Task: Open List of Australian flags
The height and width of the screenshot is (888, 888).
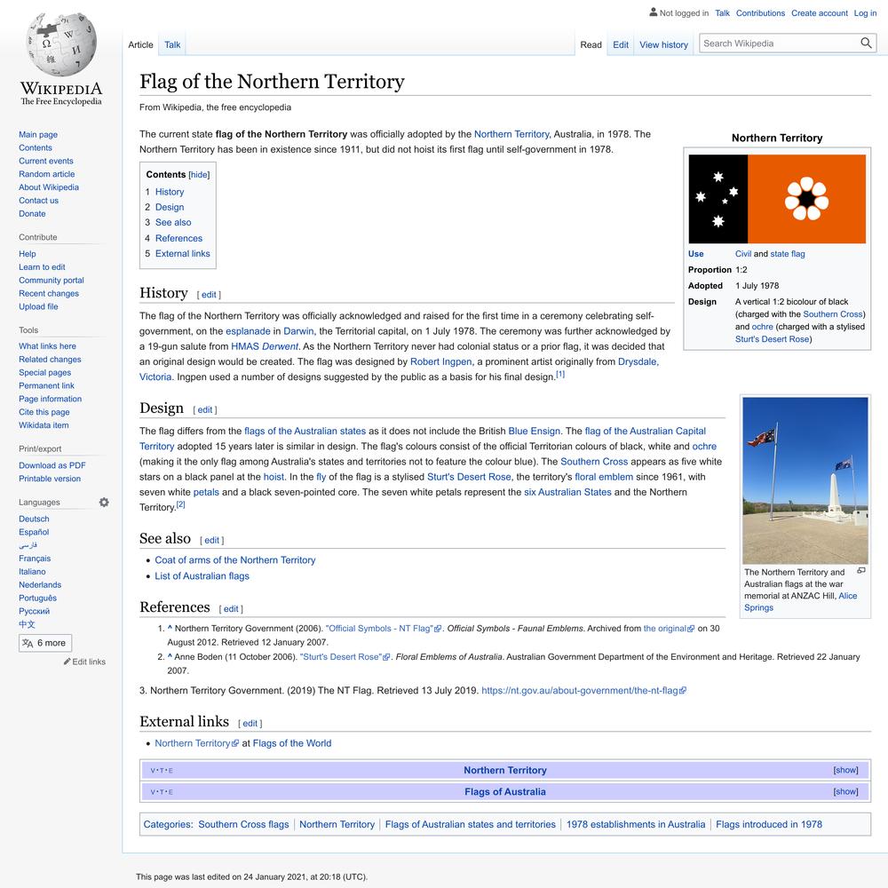Action: tap(202, 576)
